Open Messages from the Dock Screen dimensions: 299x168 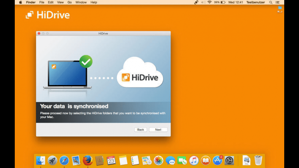coord(170,160)
